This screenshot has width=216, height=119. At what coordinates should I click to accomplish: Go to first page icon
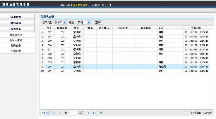coord(54,113)
